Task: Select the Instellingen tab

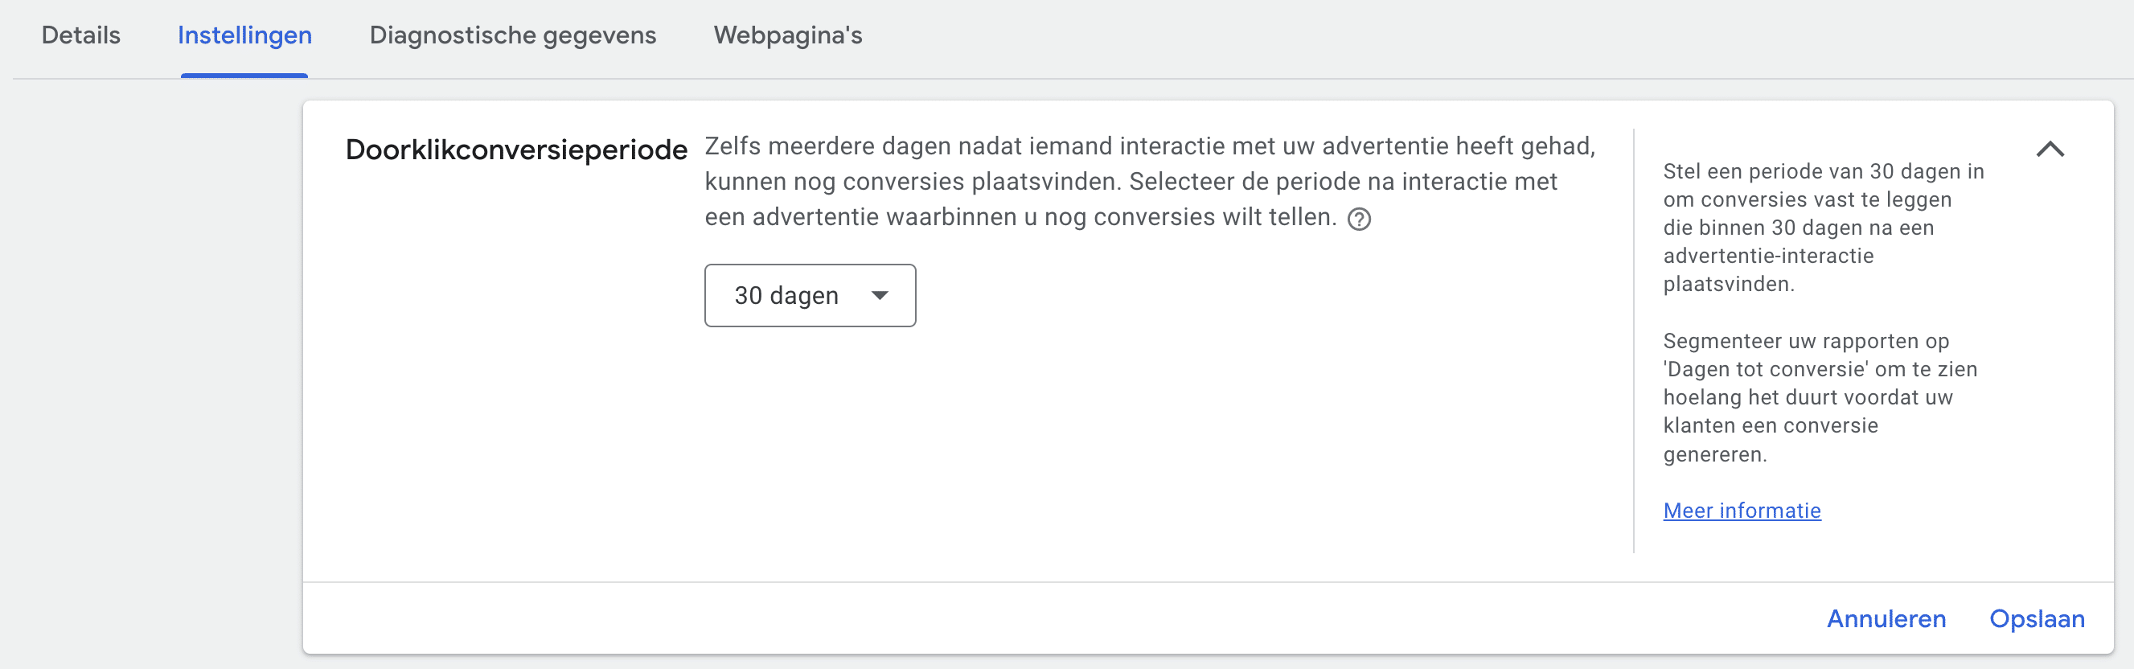Action: [244, 35]
